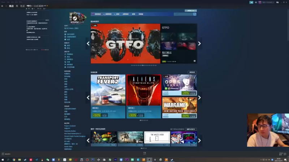Viewport: 289px width, 162px height.
Task: Go back using the Steam back arrow
Action: pos(2,6)
